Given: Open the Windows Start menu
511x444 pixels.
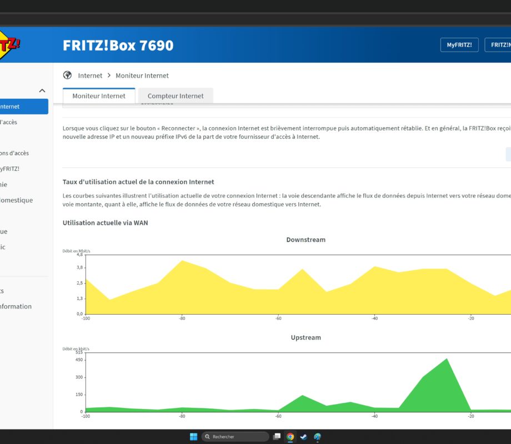Looking at the screenshot, I should 194,437.
